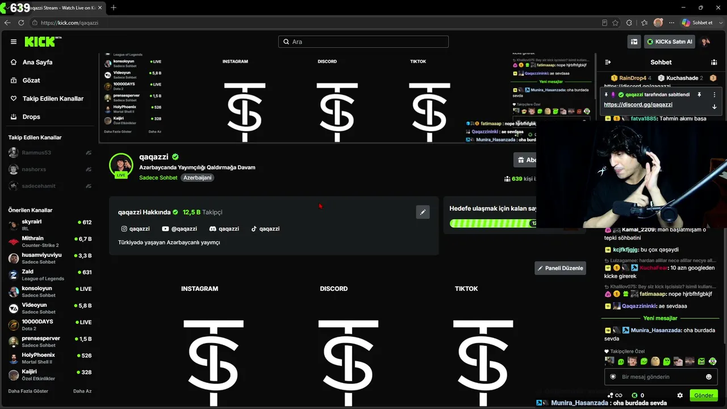Click the green headphones emote
Image resolution: width=727 pixels, height=409 pixels.
713,361
